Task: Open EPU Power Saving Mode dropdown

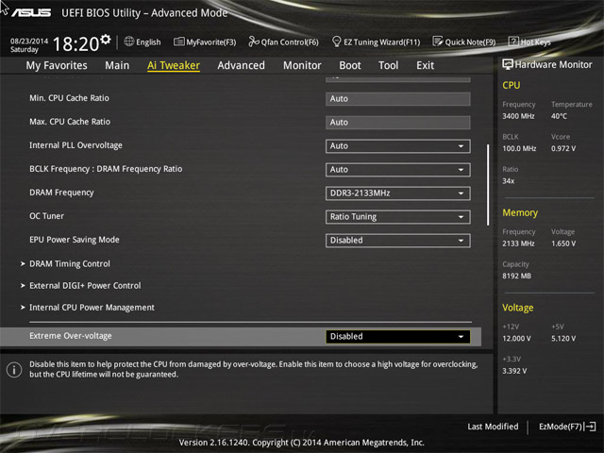Action: 398,241
